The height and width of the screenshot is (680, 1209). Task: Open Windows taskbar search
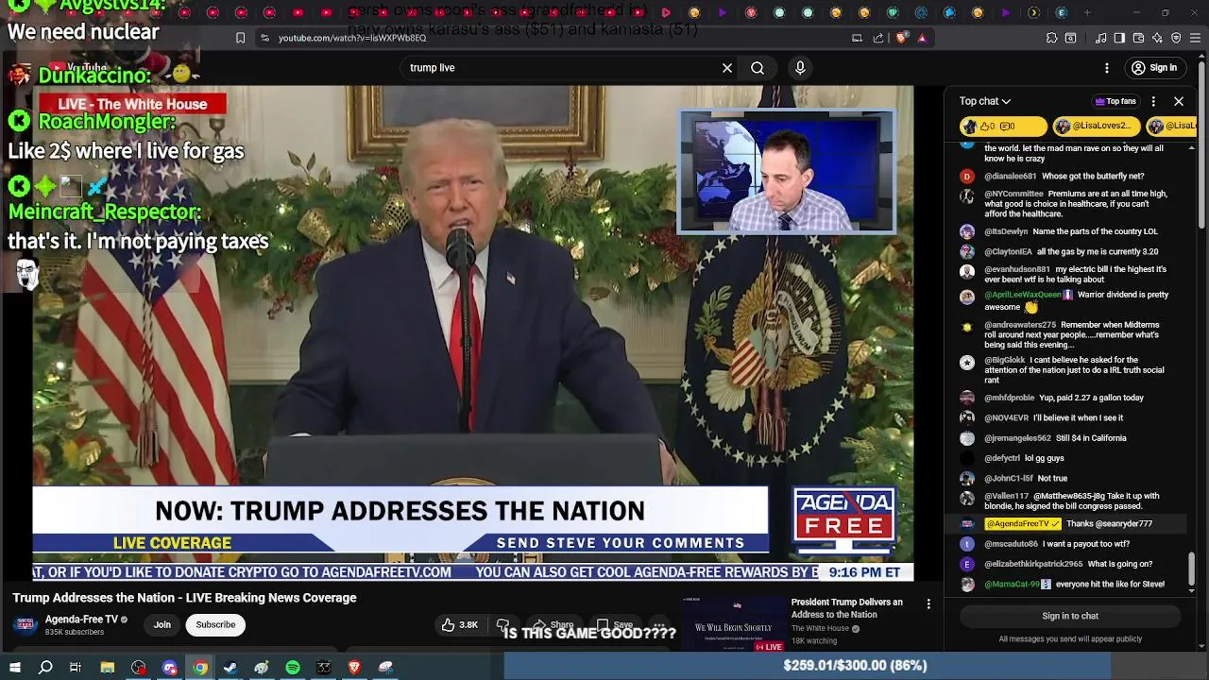tap(45, 667)
